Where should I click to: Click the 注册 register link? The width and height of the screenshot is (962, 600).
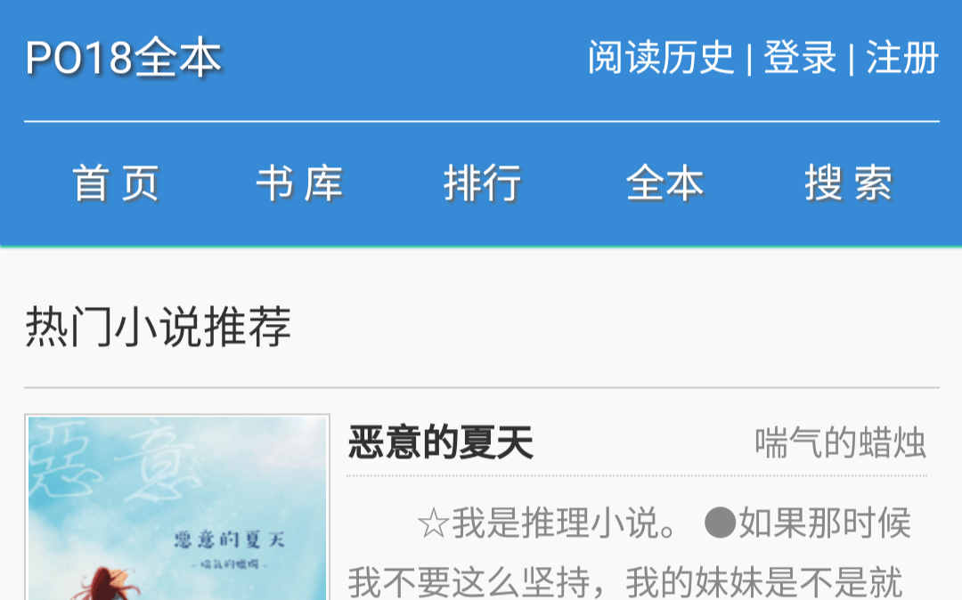click(x=902, y=58)
